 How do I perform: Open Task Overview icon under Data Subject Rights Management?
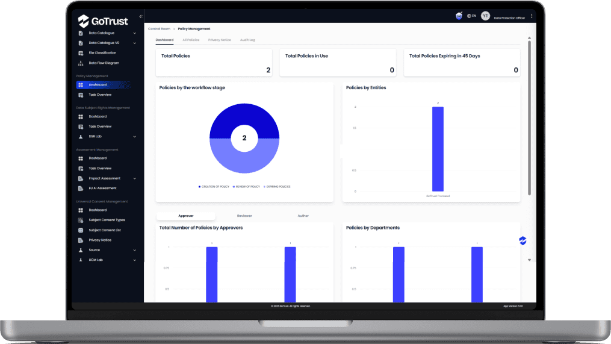click(81, 127)
